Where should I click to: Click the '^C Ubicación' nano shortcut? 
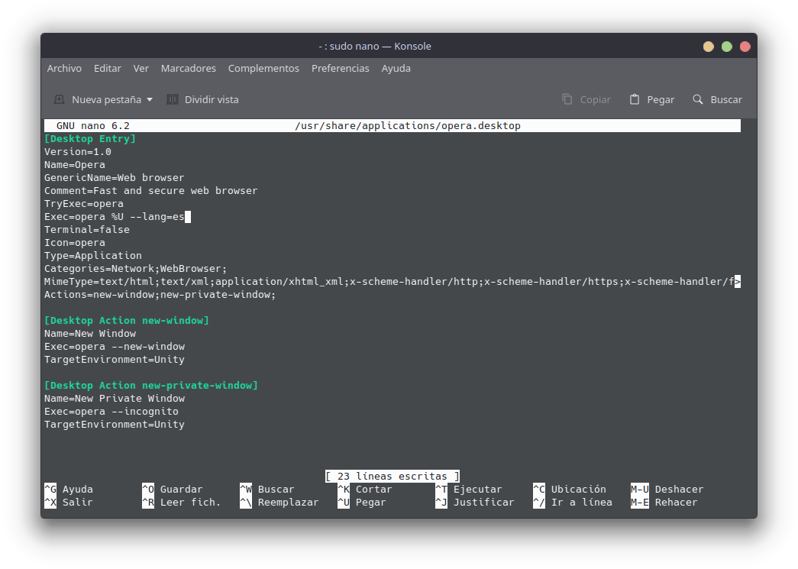pyautogui.click(x=570, y=489)
